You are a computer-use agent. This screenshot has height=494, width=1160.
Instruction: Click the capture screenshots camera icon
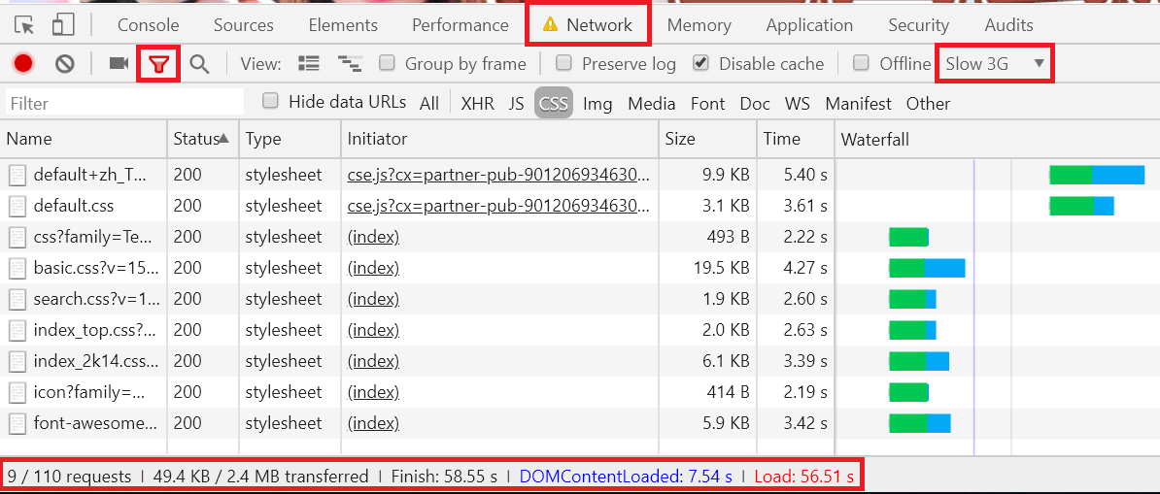[x=119, y=64]
